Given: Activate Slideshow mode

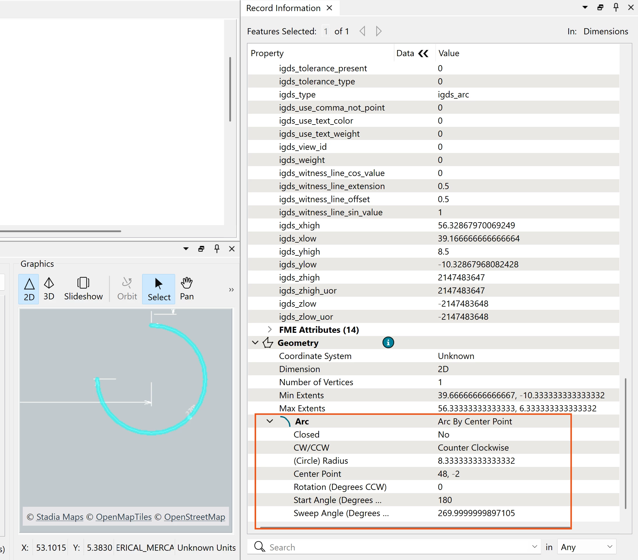Looking at the screenshot, I should 83,289.
